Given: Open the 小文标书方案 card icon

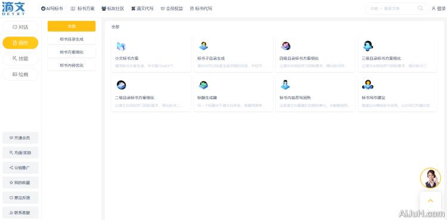Looking at the screenshot, I should 121,46.
